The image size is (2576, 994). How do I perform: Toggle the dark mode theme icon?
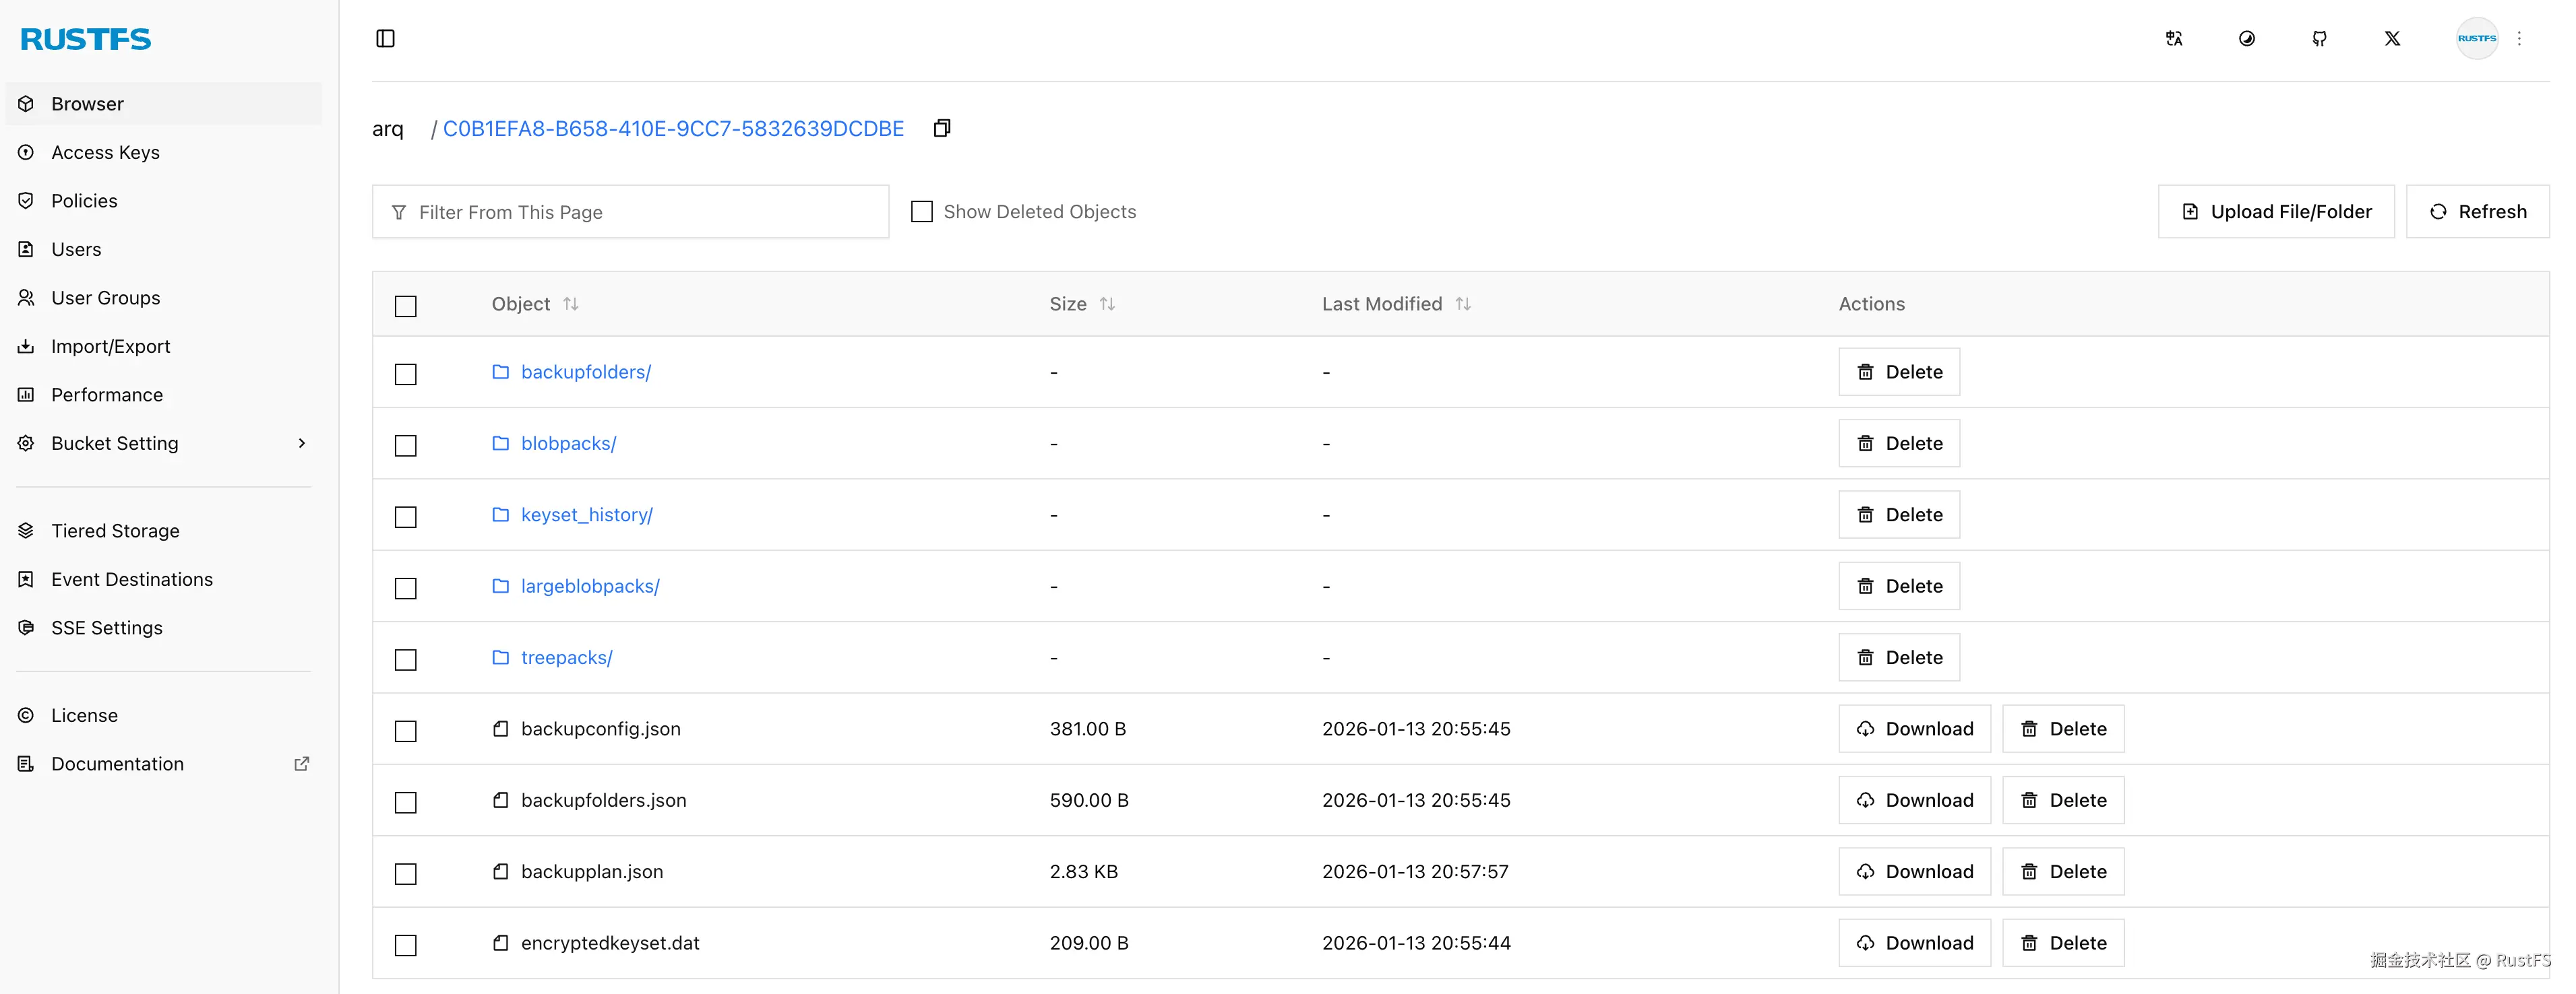point(2246,38)
